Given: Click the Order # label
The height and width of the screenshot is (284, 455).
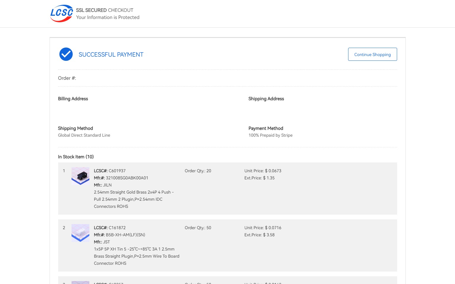Looking at the screenshot, I should pos(67,78).
